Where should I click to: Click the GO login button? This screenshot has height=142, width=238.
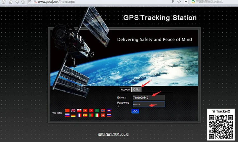coord(135,111)
